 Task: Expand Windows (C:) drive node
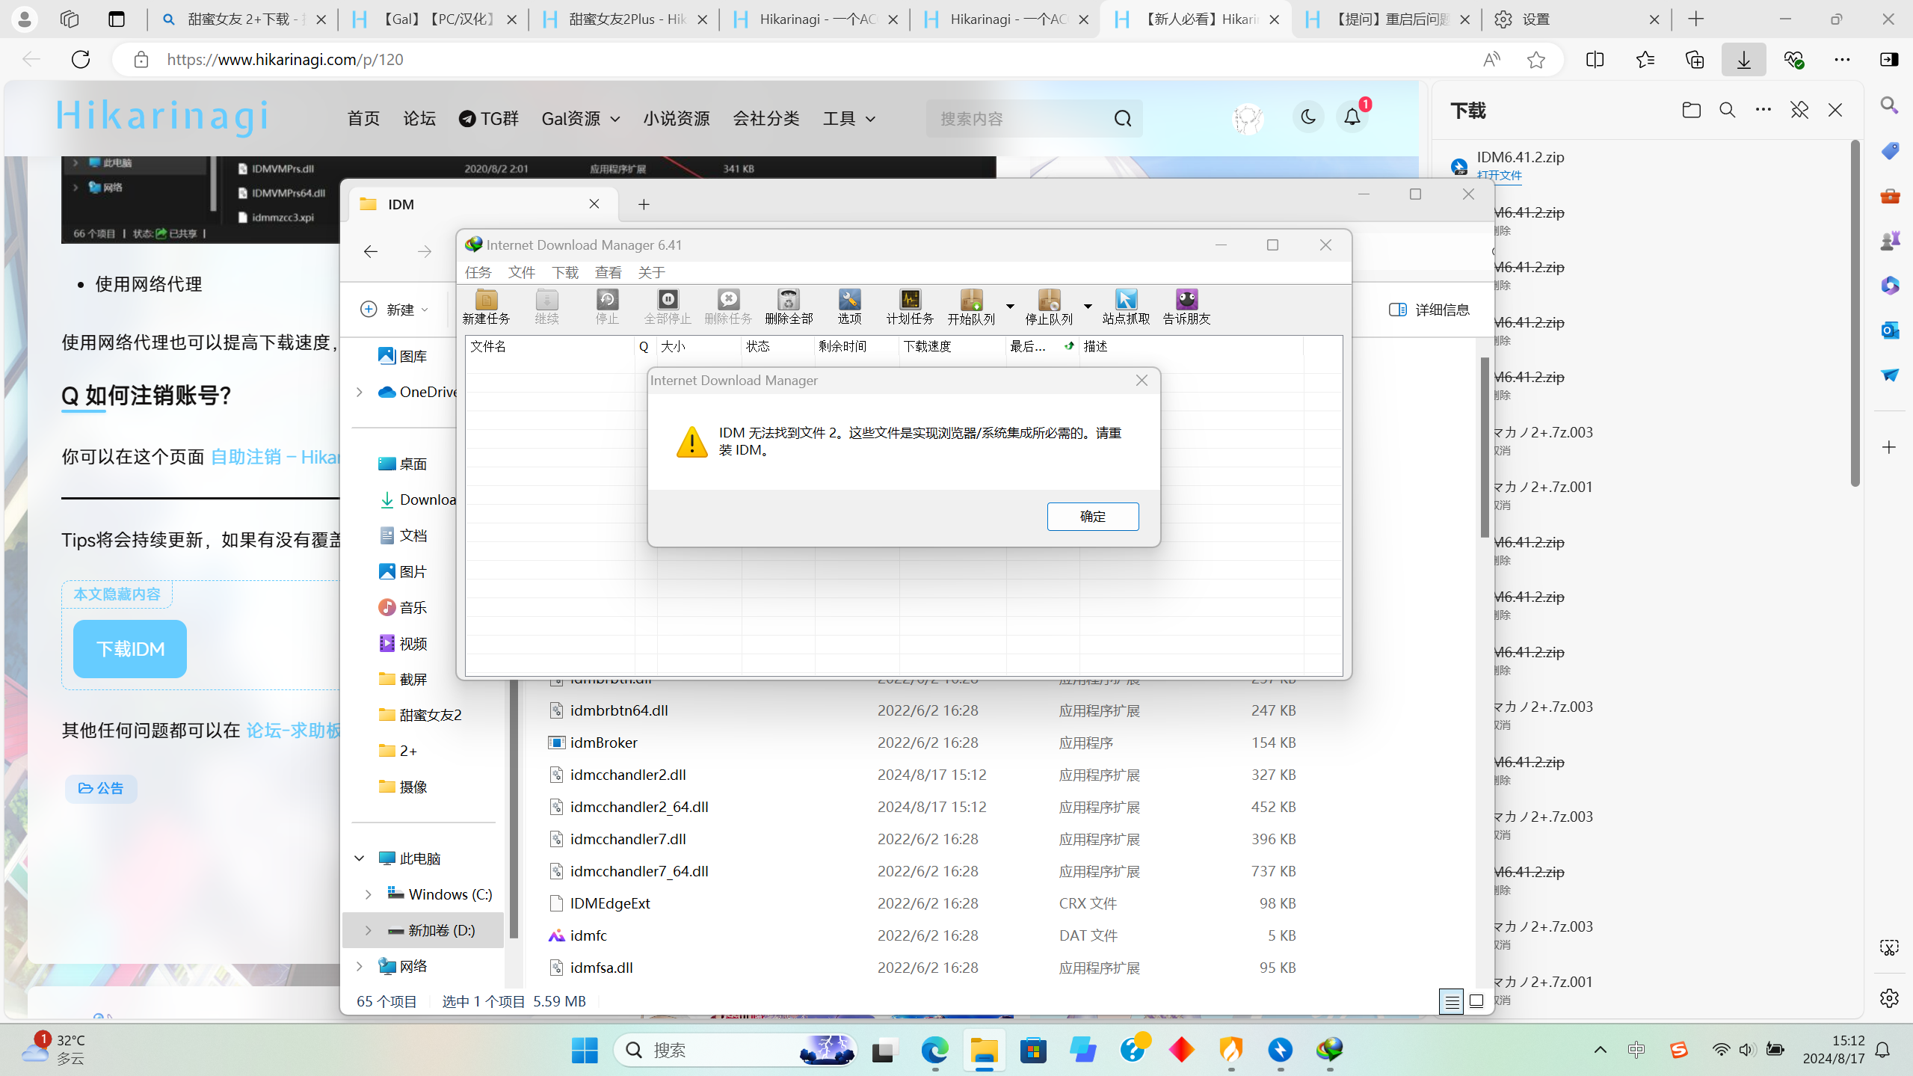click(369, 894)
